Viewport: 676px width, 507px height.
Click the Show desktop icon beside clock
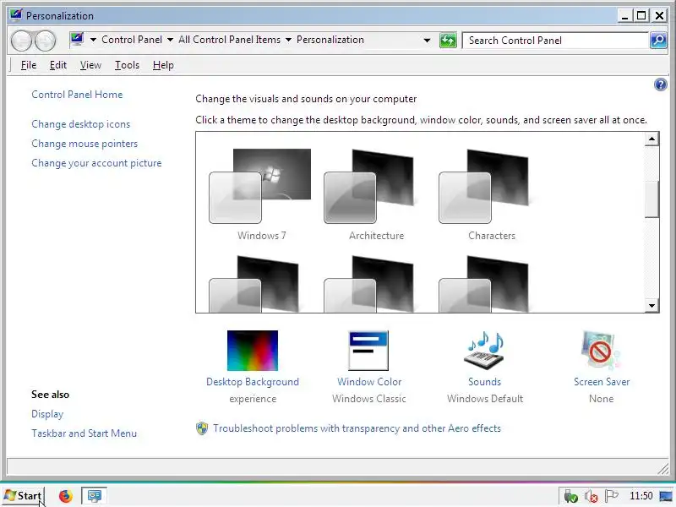[666, 496]
